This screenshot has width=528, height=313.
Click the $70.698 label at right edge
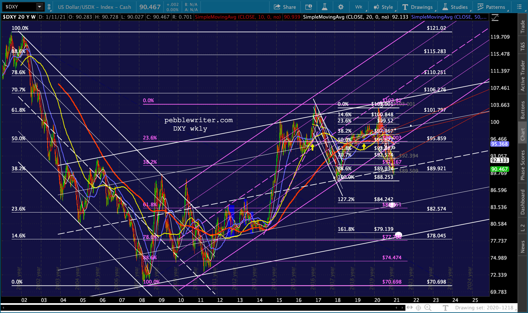436,282
